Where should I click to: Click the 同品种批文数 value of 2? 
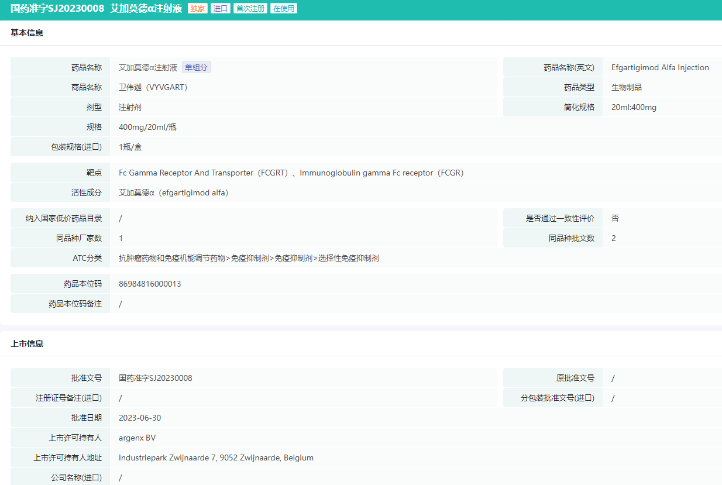614,238
